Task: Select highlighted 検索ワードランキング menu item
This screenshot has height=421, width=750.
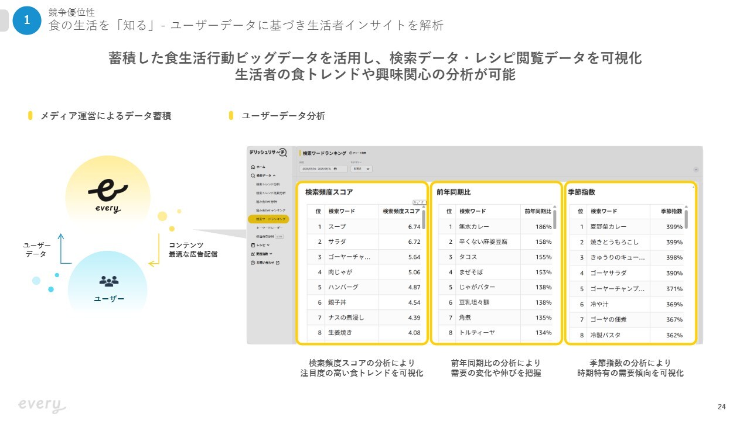Action: (268, 219)
